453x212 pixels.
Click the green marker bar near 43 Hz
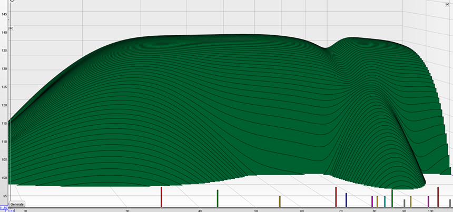coord(218,198)
